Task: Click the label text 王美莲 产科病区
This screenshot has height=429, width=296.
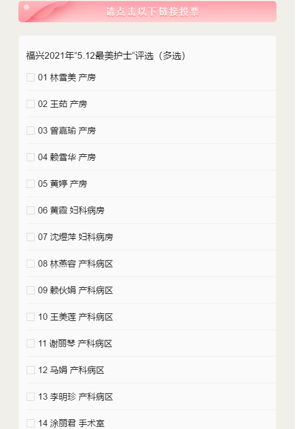Action: tap(81, 317)
